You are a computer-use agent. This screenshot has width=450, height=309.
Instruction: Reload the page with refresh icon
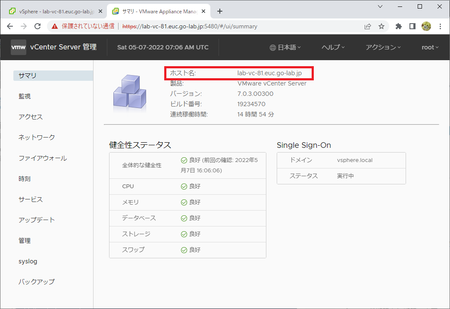pyautogui.click(x=37, y=26)
